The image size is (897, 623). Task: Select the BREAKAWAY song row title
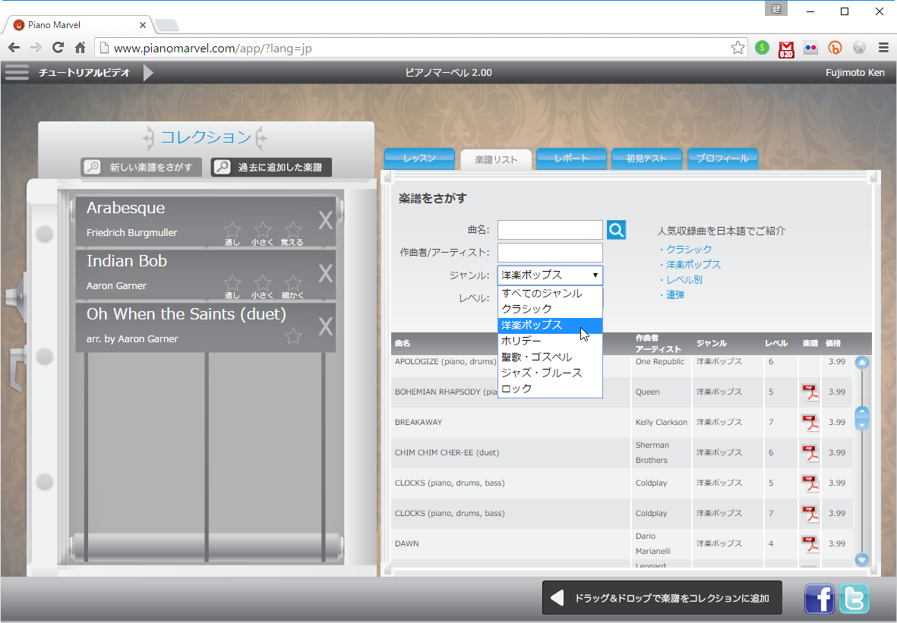click(418, 423)
